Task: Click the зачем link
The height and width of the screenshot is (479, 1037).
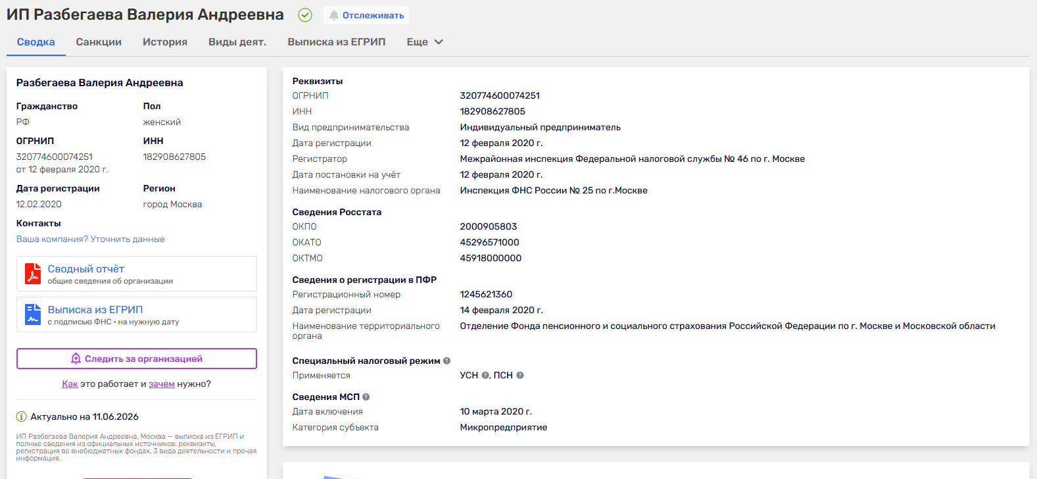Action: click(x=162, y=384)
